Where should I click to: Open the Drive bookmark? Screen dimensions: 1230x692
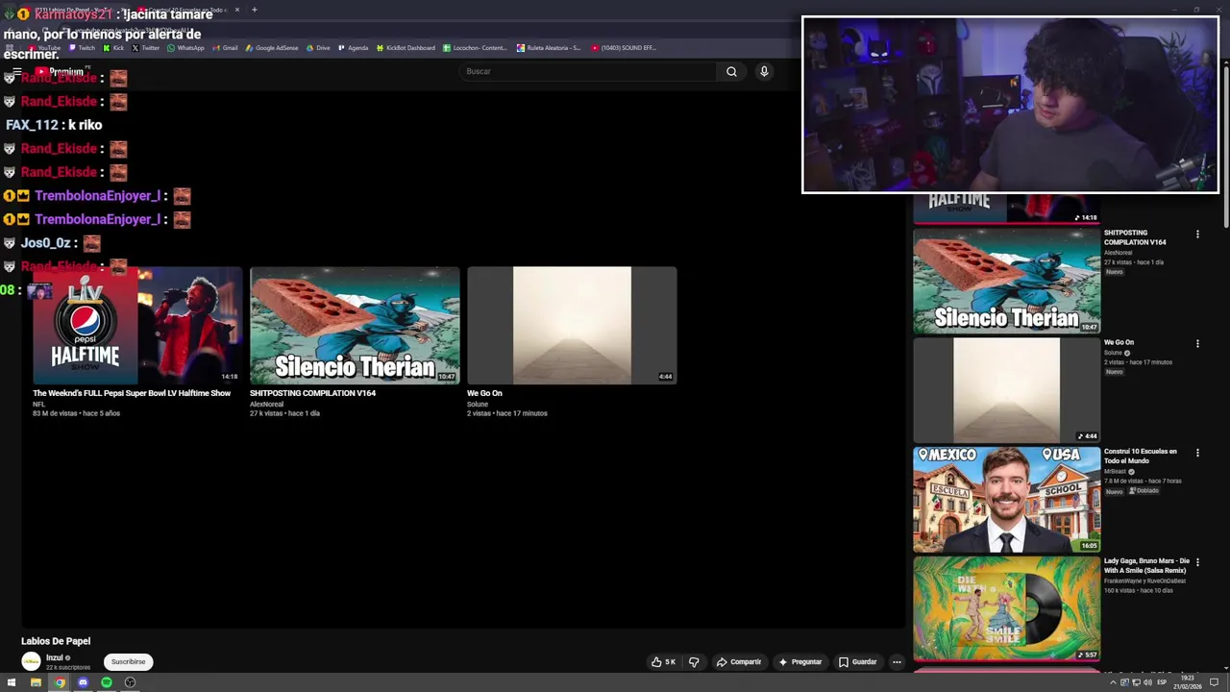318,48
